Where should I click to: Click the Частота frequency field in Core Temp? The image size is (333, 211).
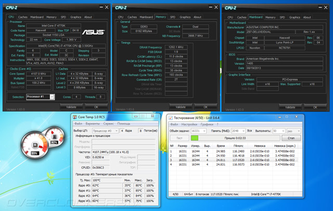pos(123,152)
